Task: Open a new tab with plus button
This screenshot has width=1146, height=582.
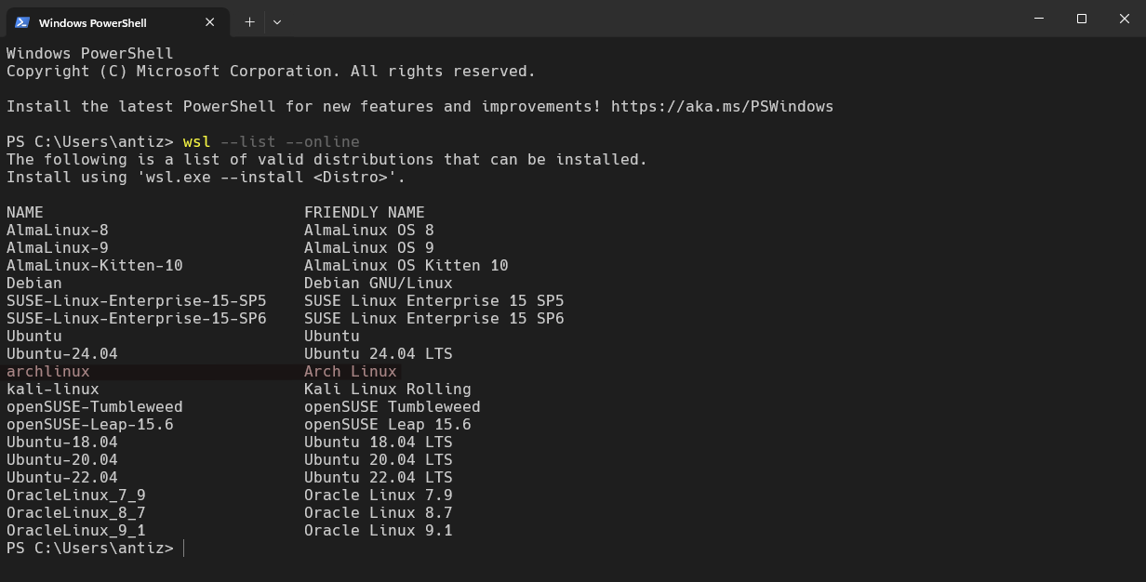Action: [x=249, y=22]
